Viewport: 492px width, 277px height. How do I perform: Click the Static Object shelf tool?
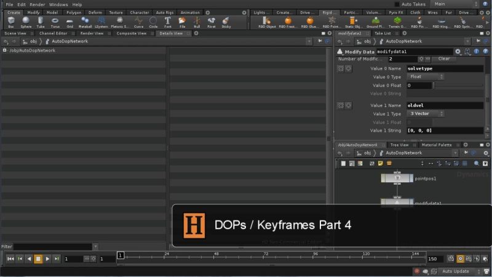354,22
